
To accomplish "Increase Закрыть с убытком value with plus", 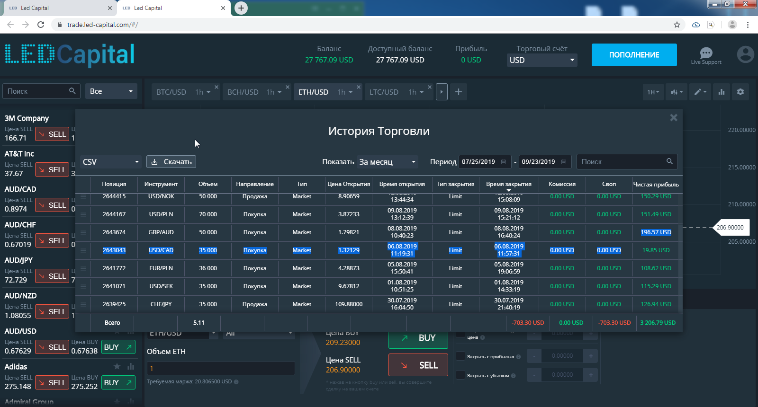I will [591, 375].
